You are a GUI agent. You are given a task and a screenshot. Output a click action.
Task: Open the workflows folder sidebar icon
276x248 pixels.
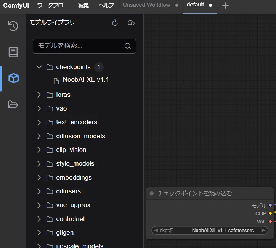pos(13,104)
